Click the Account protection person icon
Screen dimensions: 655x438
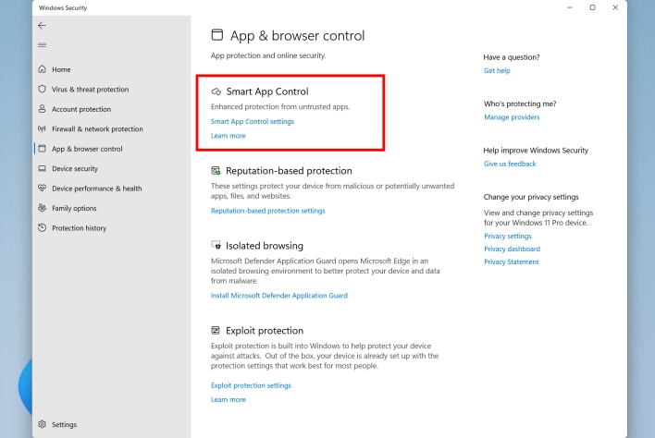[43, 109]
